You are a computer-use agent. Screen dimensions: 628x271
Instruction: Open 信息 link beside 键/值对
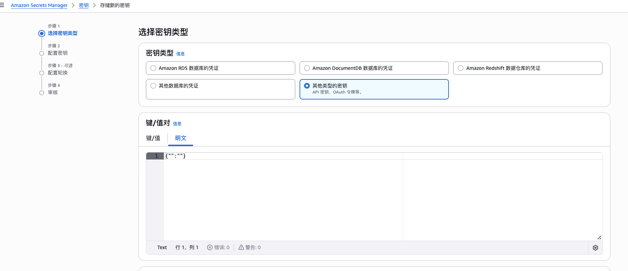tap(177, 124)
